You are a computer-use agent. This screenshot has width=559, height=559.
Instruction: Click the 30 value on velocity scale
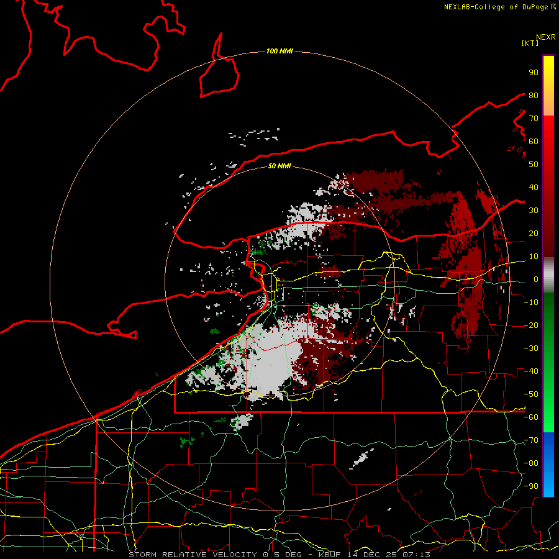534,211
